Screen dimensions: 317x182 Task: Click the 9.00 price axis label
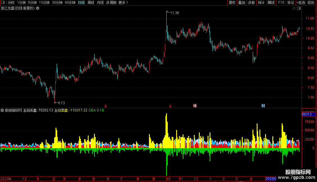311,58
